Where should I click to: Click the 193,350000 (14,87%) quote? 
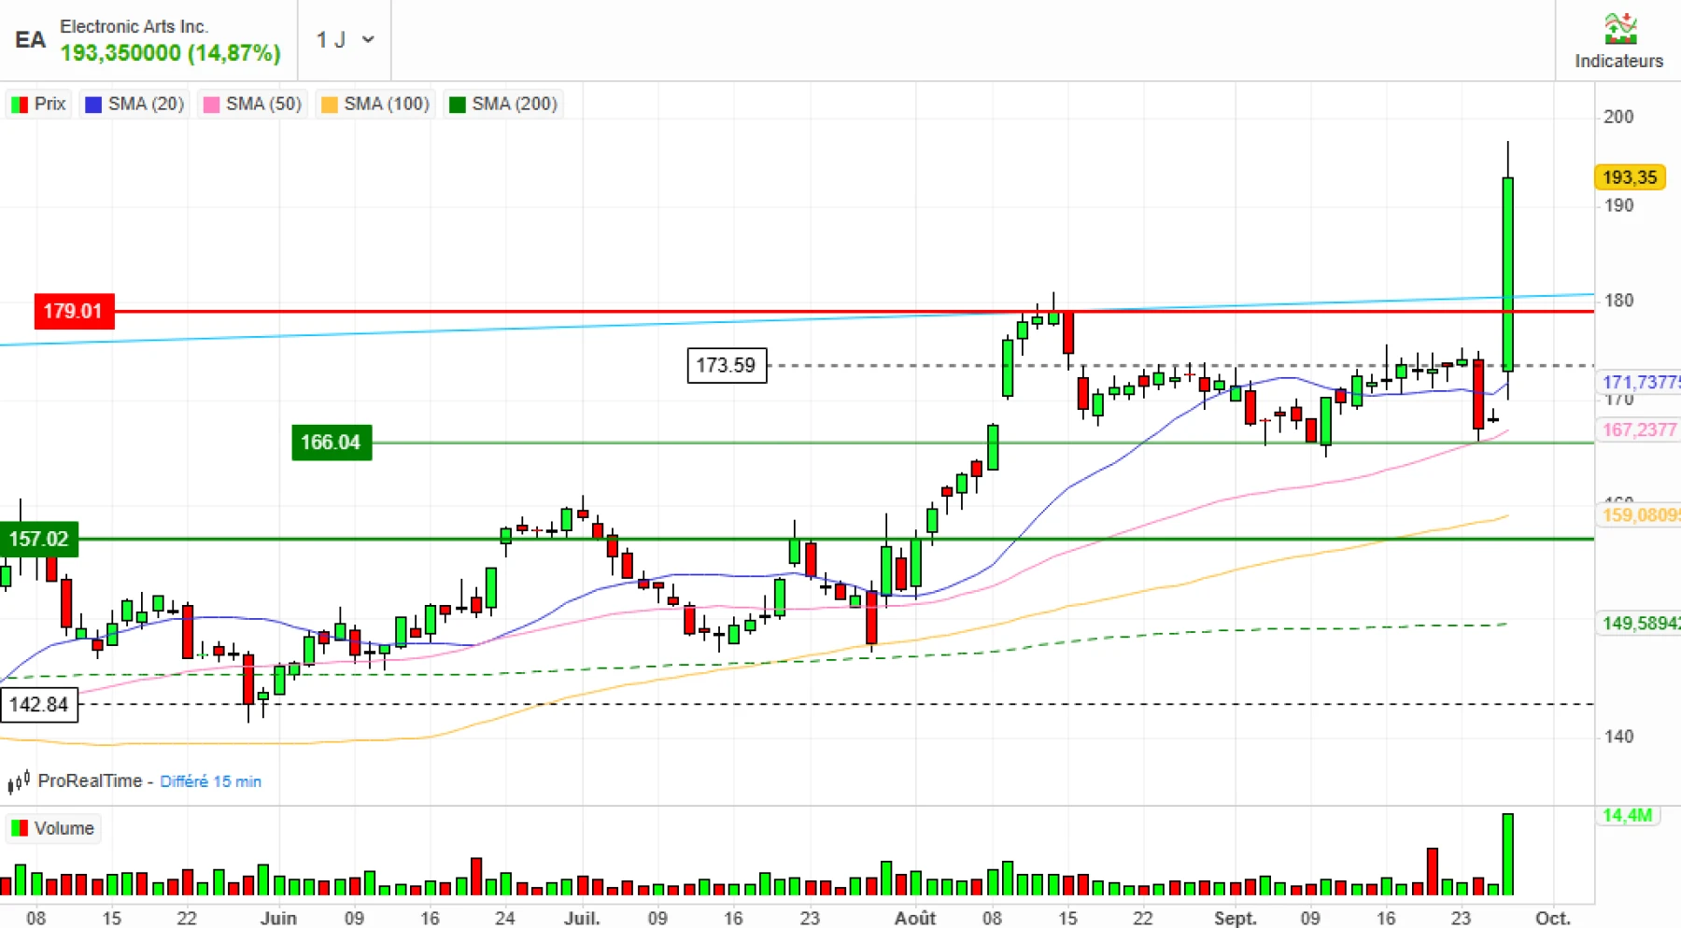pyautogui.click(x=170, y=52)
